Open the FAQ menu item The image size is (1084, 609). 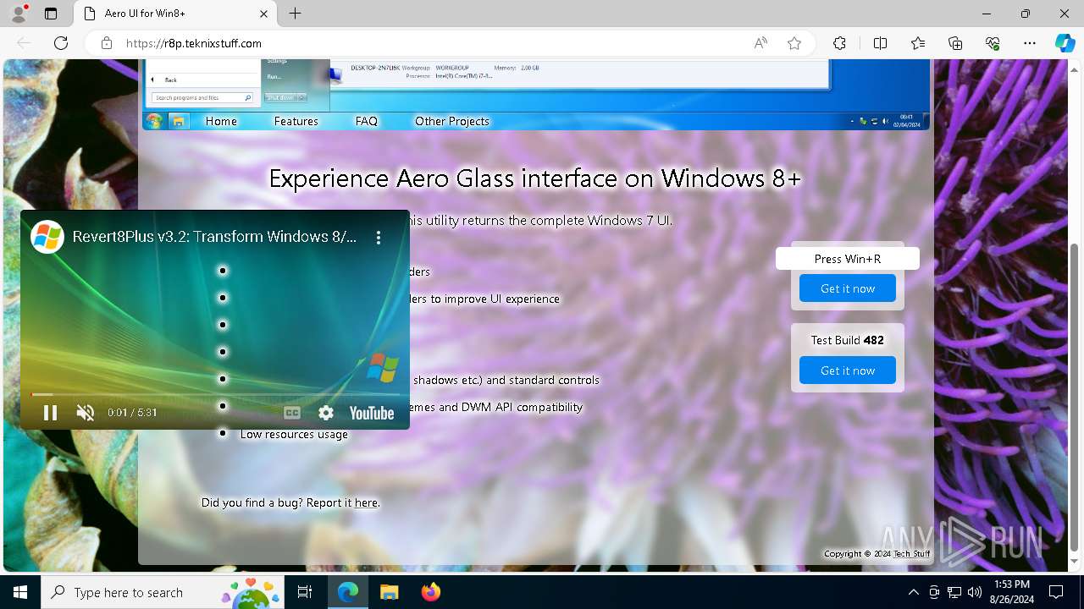367,121
